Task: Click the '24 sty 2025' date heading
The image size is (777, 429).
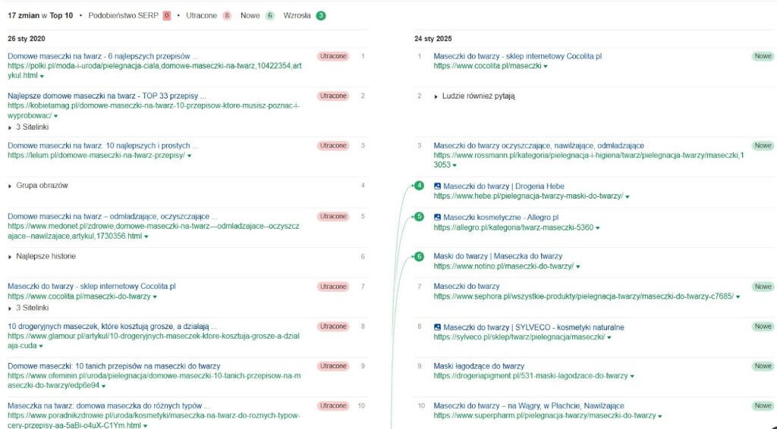Action: 433,39
